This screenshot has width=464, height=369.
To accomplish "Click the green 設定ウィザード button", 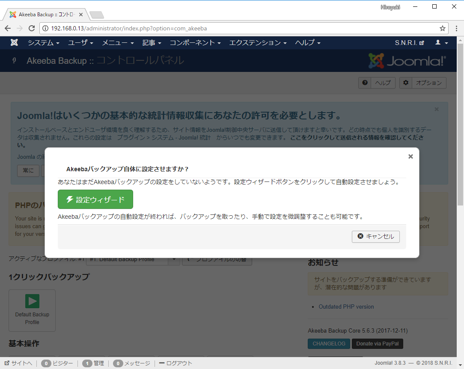I will tap(95, 199).
